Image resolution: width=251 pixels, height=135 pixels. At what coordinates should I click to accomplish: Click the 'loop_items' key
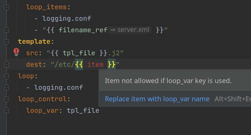(46, 7)
